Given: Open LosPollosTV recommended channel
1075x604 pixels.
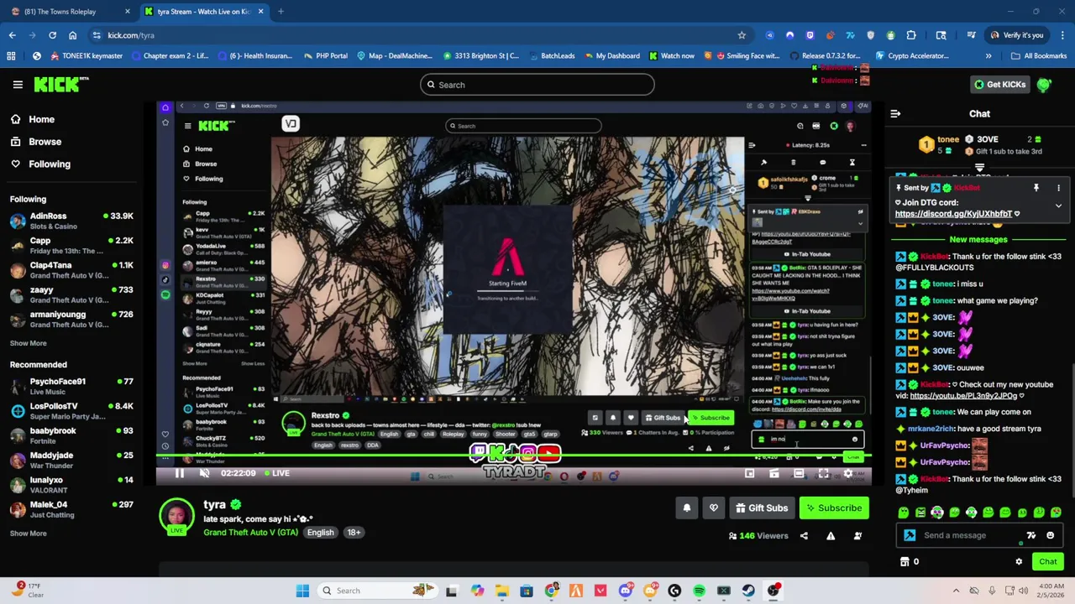Looking at the screenshot, I should (x=71, y=410).
